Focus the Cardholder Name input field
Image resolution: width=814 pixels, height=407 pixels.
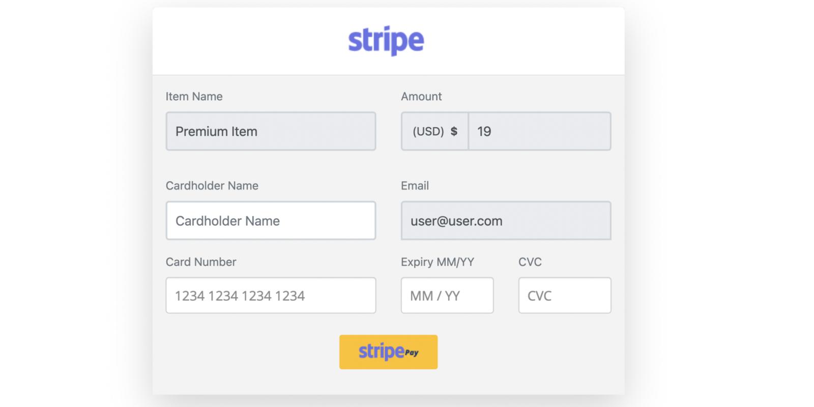coord(271,221)
